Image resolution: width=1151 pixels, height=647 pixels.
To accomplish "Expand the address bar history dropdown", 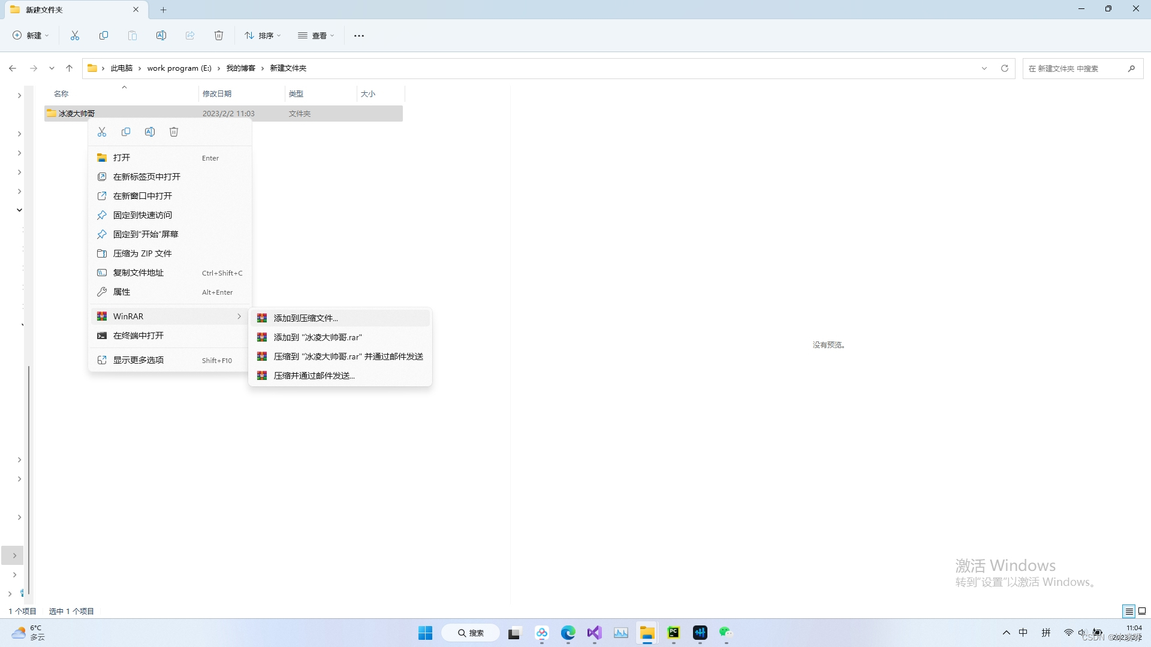I will click(x=984, y=68).
